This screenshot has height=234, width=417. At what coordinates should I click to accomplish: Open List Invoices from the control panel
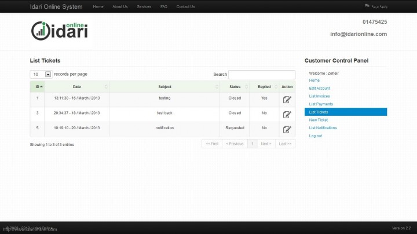[320, 96]
